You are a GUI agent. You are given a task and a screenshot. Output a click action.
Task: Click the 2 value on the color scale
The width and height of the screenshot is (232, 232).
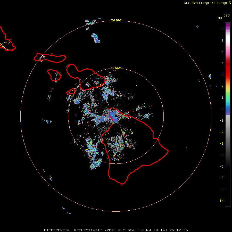(222, 86)
